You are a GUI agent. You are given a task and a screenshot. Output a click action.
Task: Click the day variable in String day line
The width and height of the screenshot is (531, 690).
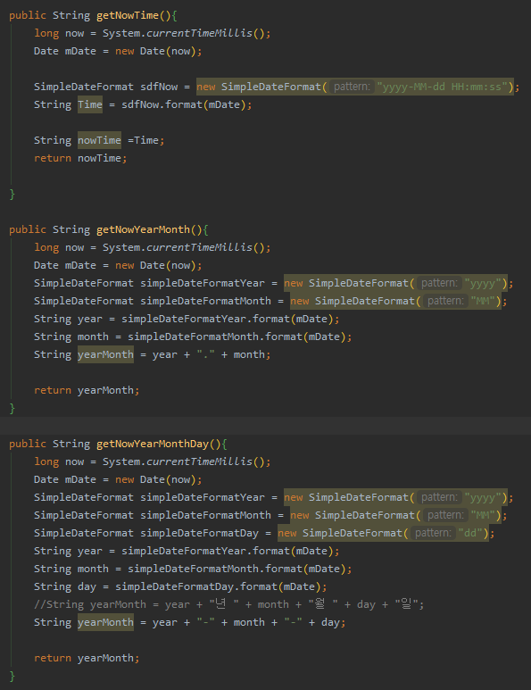coord(87,587)
